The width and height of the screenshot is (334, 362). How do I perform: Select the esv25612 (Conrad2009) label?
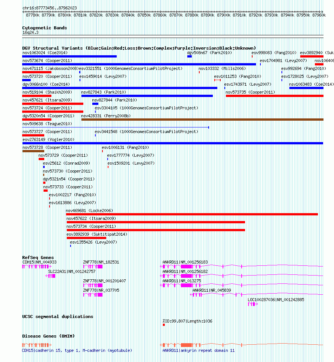click(66, 163)
